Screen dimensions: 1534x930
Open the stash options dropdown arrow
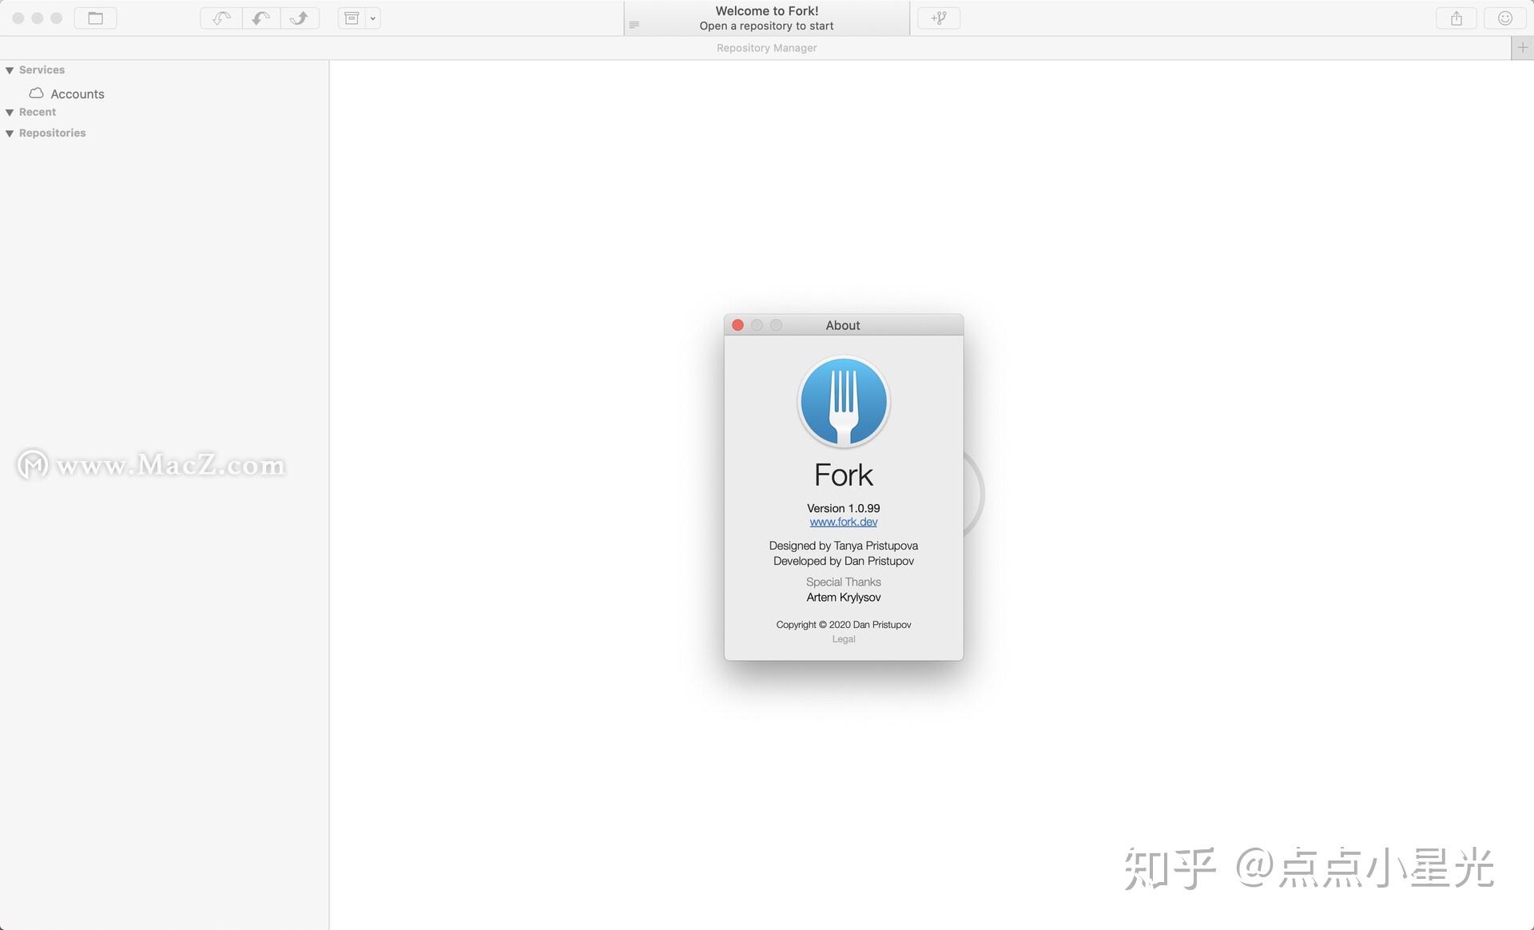coord(371,18)
